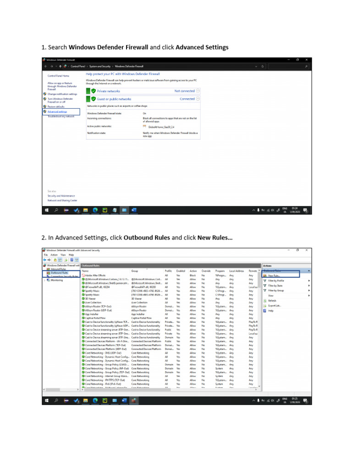Click the 'Up one level' folder icon in the toolbar

[x=55, y=260]
